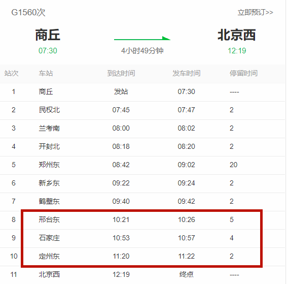This screenshot has width=287, height=284.
Task: Click arrival time 08:18 for 开封北
Action: coord(121,146)
